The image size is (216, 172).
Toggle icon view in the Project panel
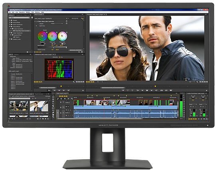click(12, 119)
